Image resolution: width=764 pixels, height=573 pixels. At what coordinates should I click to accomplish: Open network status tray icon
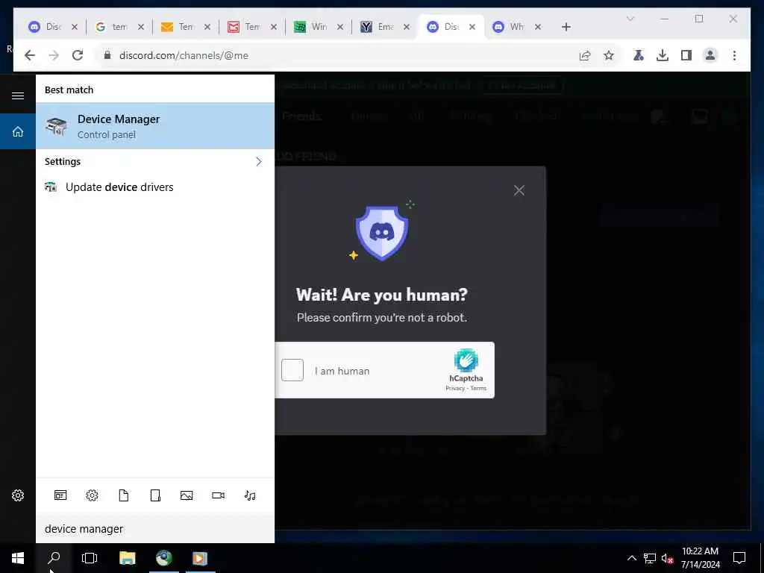[650, 558]
